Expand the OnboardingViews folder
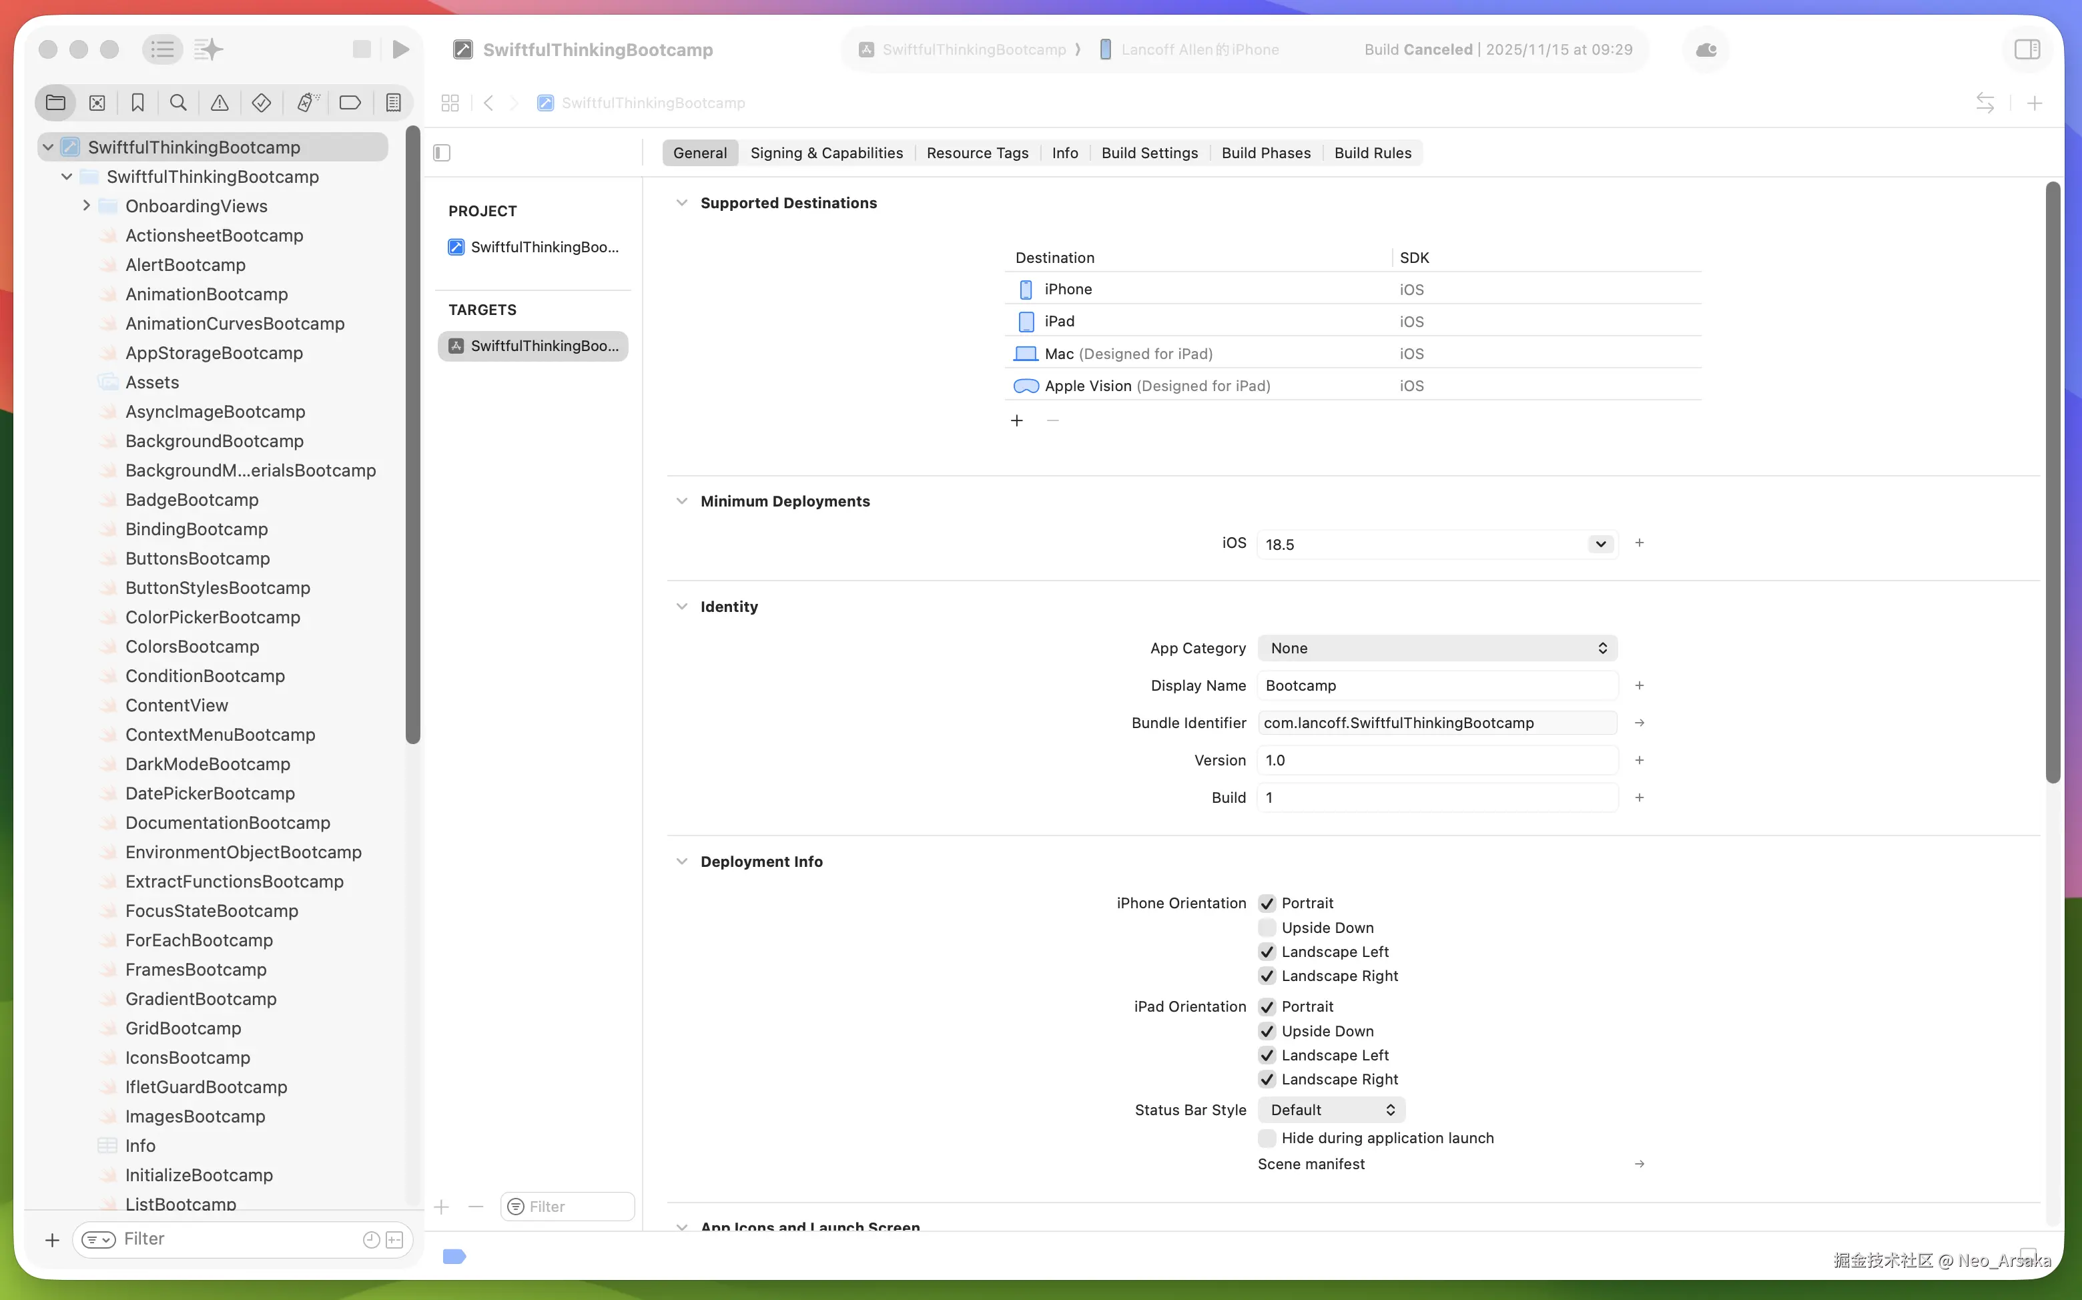The image size is (2082, 1300). [86, 206]
